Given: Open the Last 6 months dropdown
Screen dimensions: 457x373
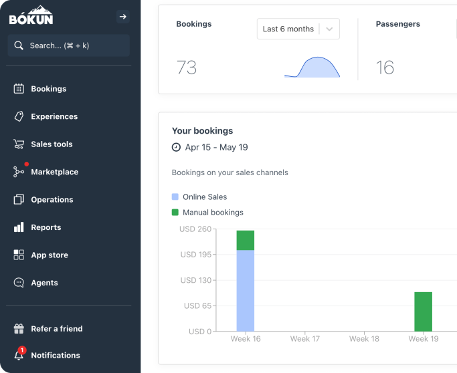Looking at the screenshot, I should click(x=288, y=29).
